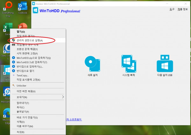Expand the 보내기(N) submenu
The image size is (191, 135).
(38, 97)
